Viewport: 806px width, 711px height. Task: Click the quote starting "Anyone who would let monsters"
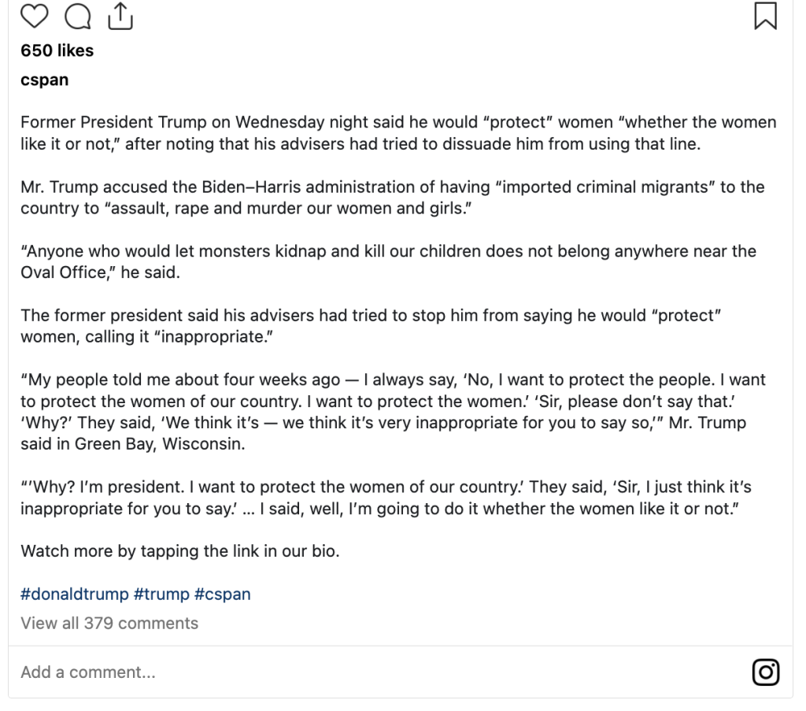[x=388, y=261]
